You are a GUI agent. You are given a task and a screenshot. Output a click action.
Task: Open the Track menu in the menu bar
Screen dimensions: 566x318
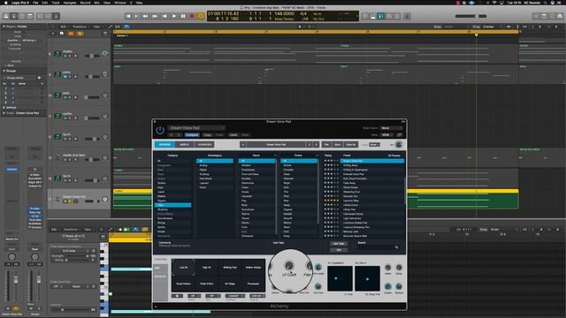56,3
